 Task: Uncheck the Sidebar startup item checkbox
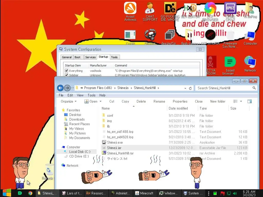tap(67, 75)
